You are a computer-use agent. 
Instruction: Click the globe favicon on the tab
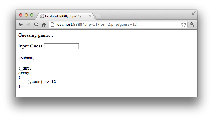(42, 16)
